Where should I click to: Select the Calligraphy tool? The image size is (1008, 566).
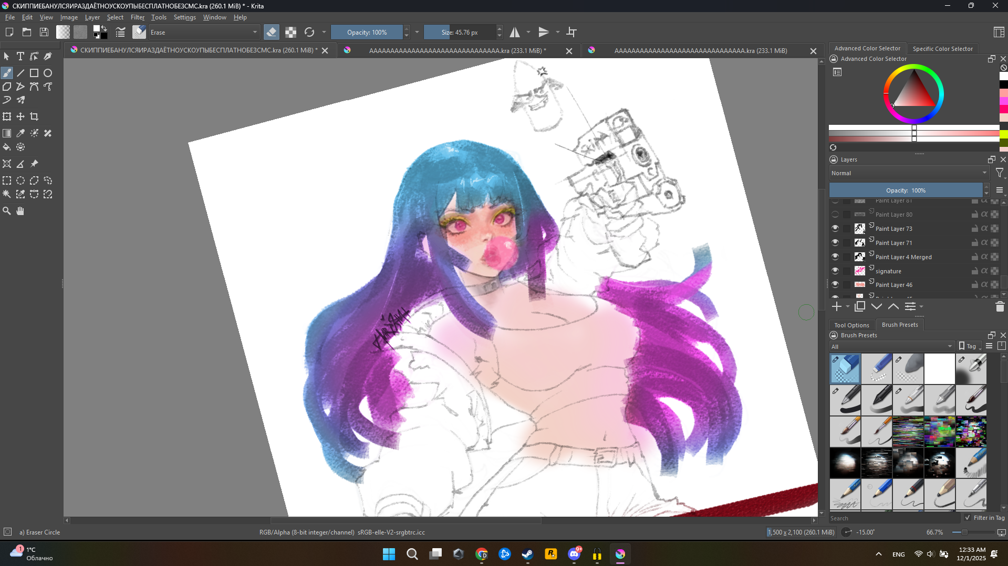pos(48,56)
